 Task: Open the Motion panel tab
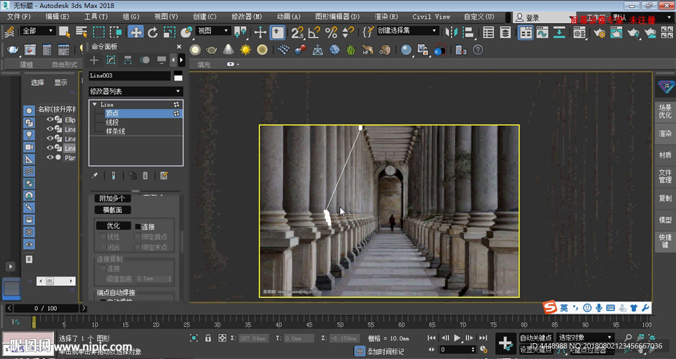(145, 60)
